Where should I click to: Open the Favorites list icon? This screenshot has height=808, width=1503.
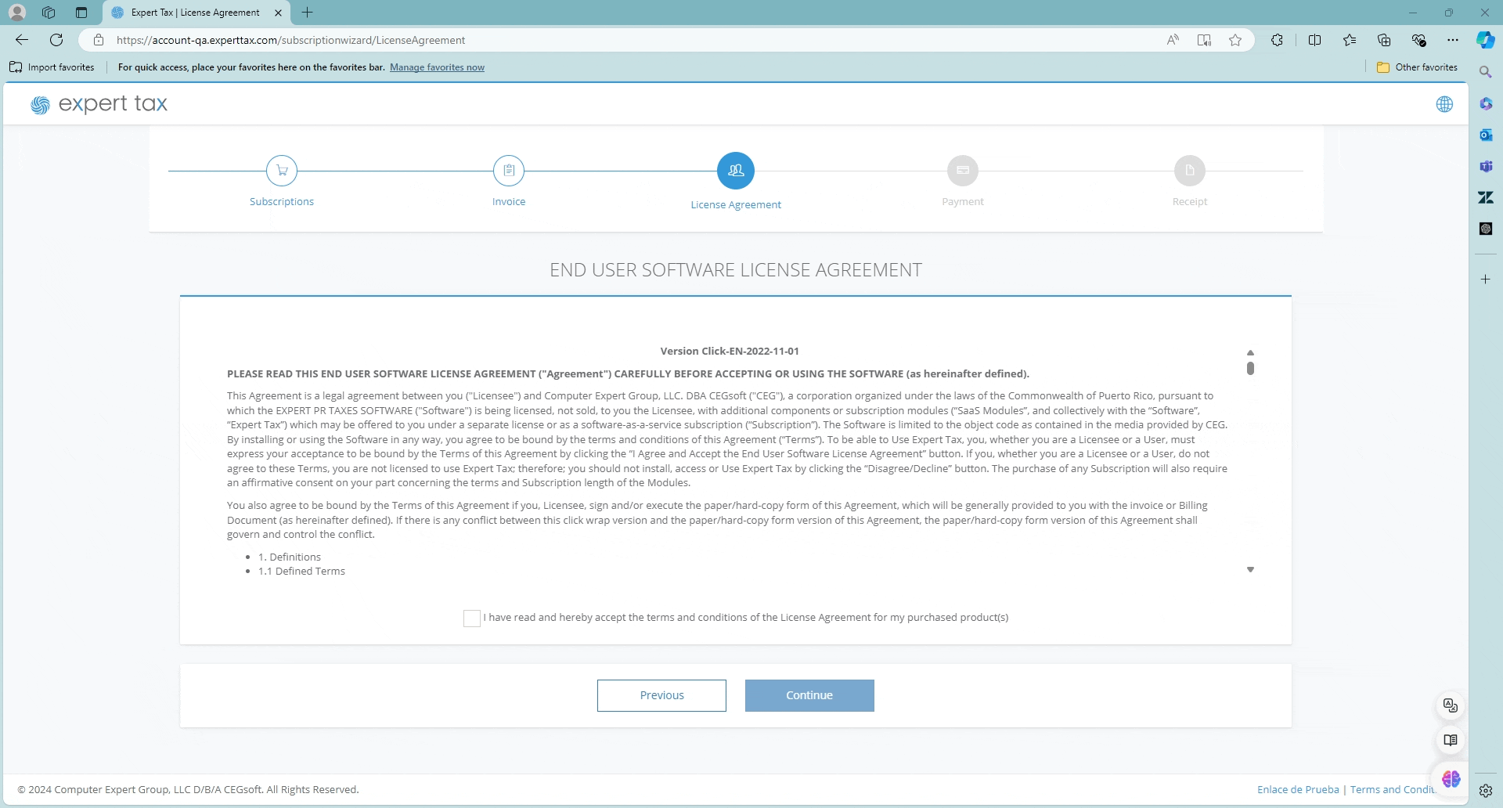pos(1350,40)
